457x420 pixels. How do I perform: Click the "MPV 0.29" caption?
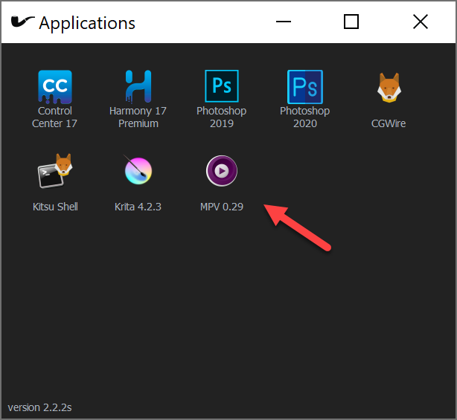tap(222, 207)
